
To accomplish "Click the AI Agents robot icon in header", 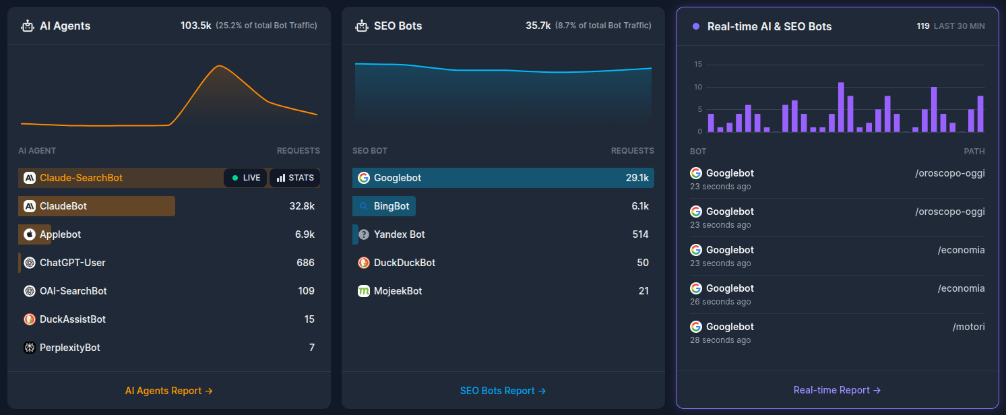I will (28, 26).
